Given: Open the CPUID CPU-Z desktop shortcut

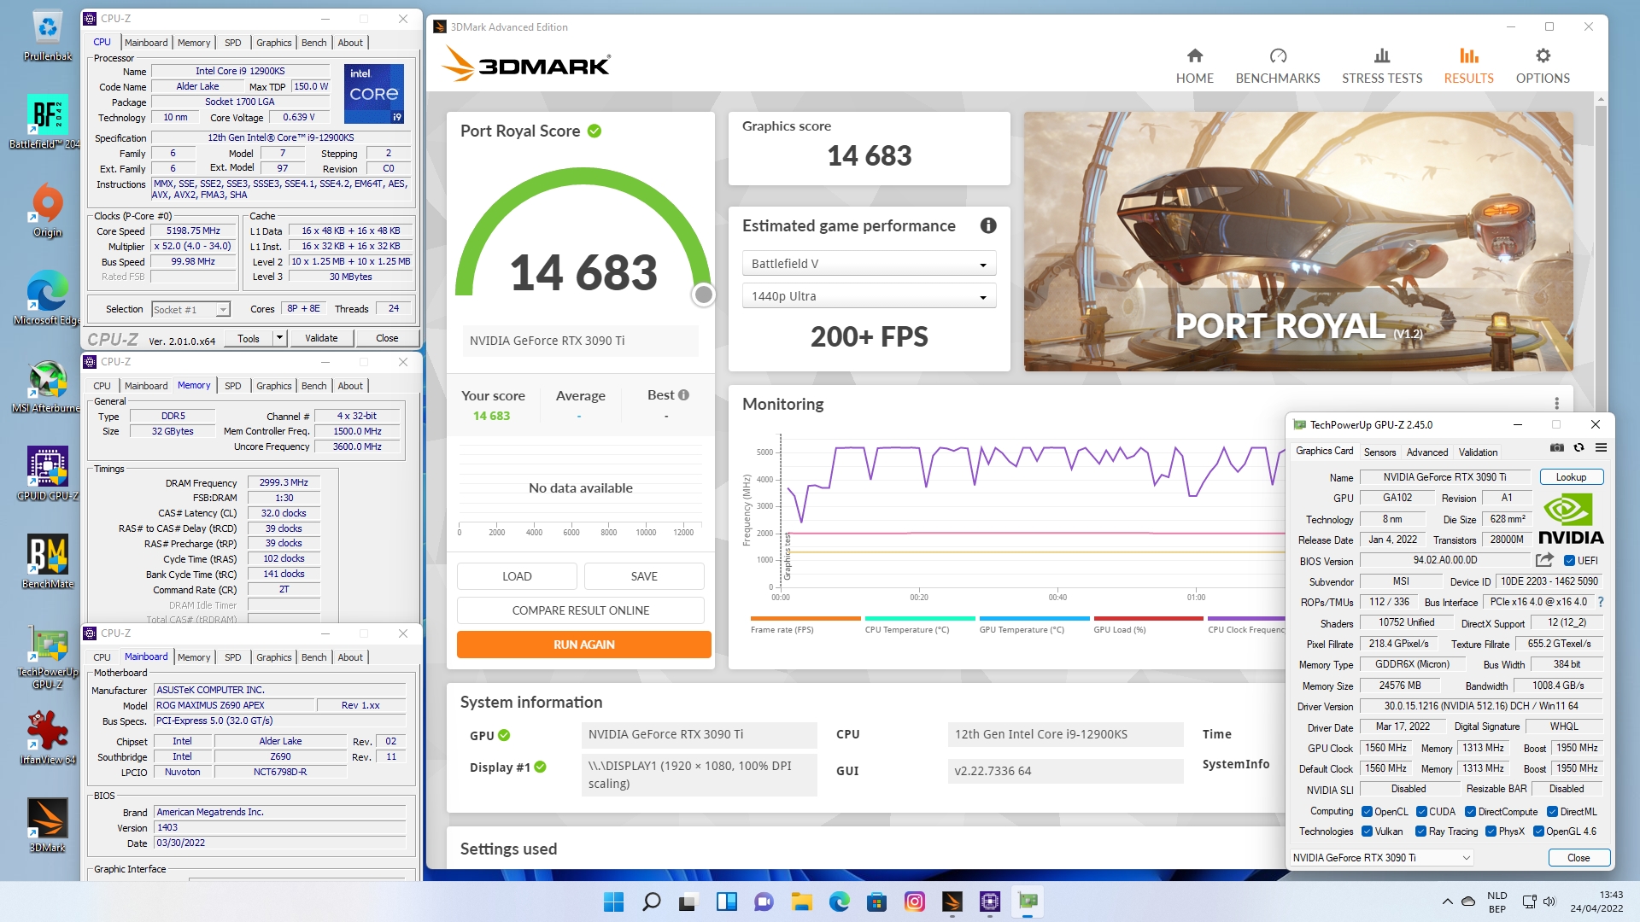Looking at the screenshot, I should pyautogui.click(x=48, y=474).
